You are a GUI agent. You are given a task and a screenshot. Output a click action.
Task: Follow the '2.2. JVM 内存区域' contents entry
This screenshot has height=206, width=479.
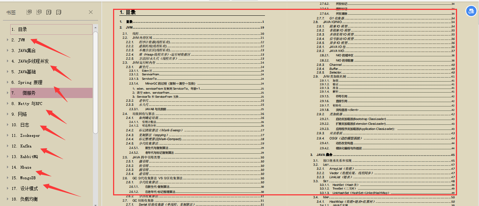click(x=193, y=38)
